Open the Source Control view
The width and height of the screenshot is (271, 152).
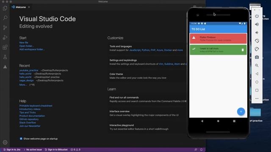point(5,27)
